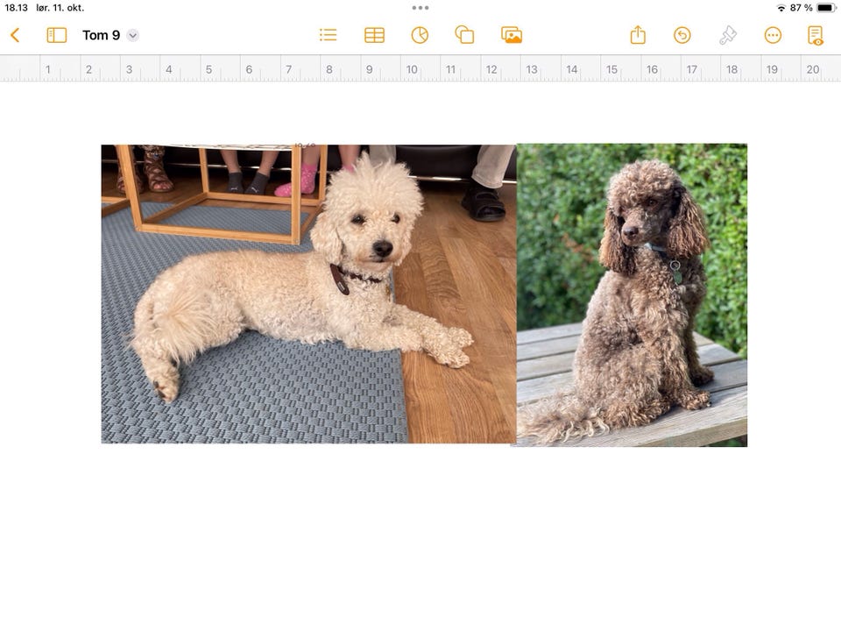Tap the ruler at mark 10
The image size is (841, 631).
pyautogui.click(x=412, y=69)
